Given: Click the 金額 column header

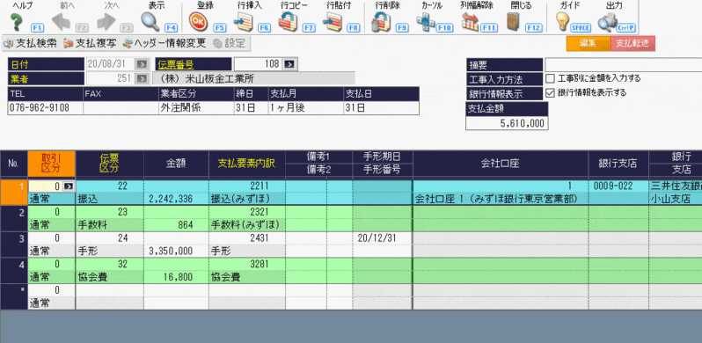Looking at the screenshot, I should click(x=177, y=164).
